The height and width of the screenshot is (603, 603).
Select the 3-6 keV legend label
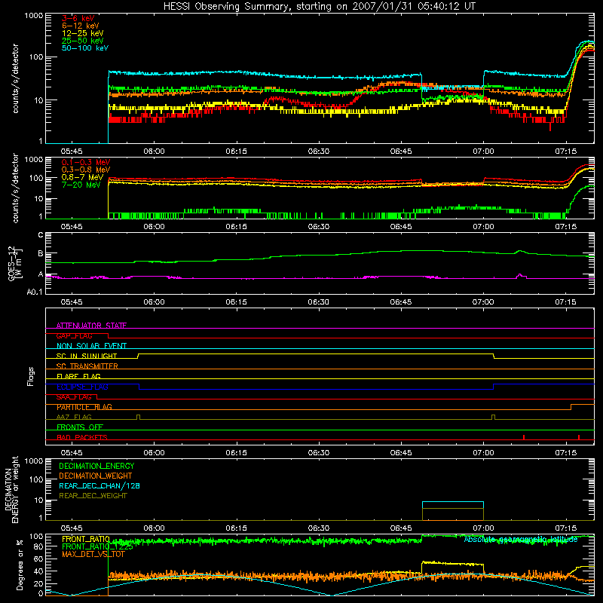point(78,18)
